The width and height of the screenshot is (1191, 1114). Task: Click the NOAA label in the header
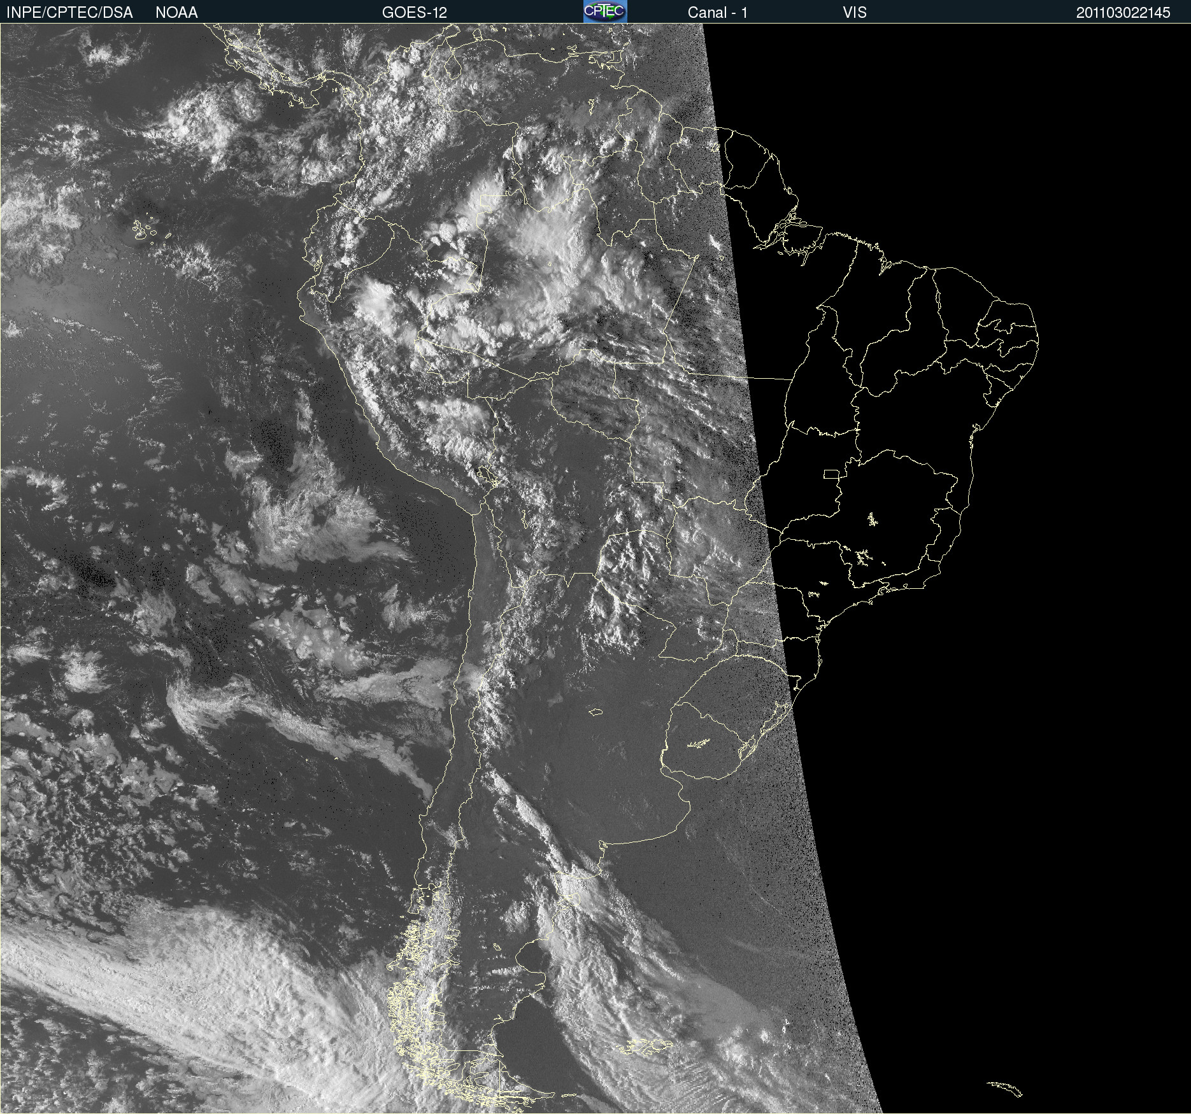click(176, 13)
